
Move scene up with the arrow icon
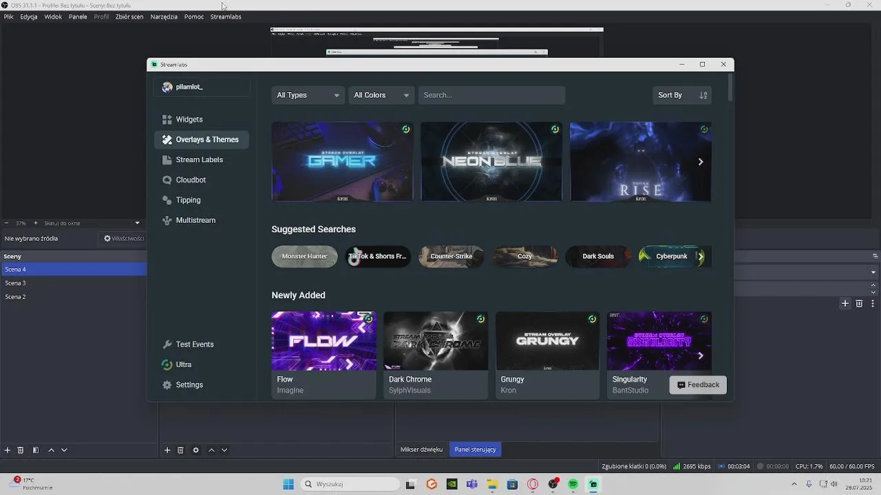(x=51, y=450)
